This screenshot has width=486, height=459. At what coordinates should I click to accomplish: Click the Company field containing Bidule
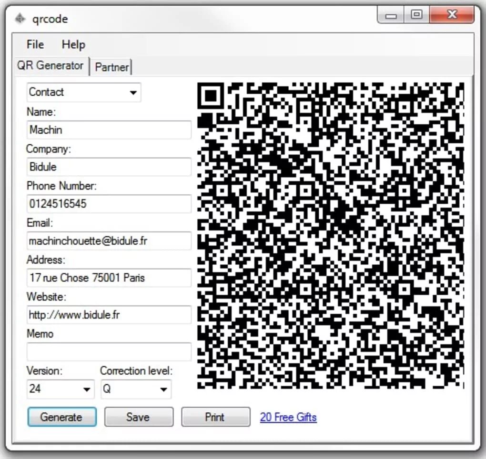109,167
